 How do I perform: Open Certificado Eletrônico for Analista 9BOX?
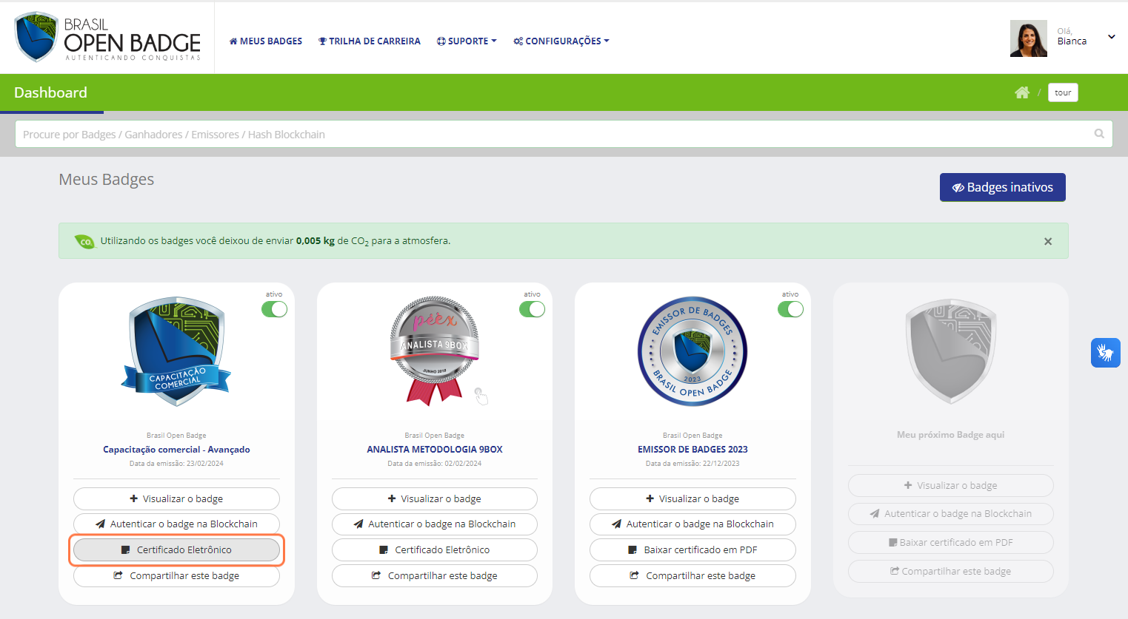tap(435, 549)
